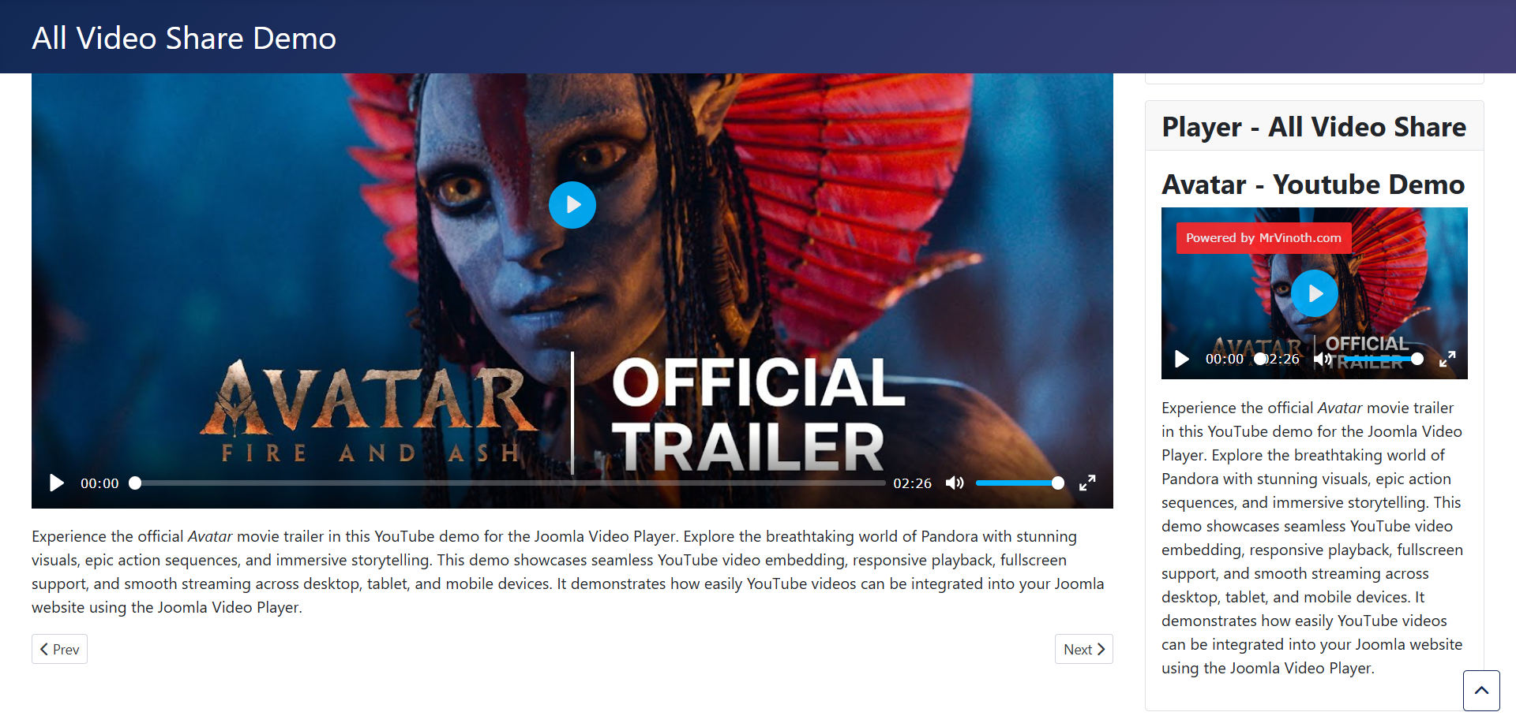Mute the sidebar video with speaker icon
The width and height of the screenshot is (1516, 727).
pyautogui.click(x=1323, y=360)
